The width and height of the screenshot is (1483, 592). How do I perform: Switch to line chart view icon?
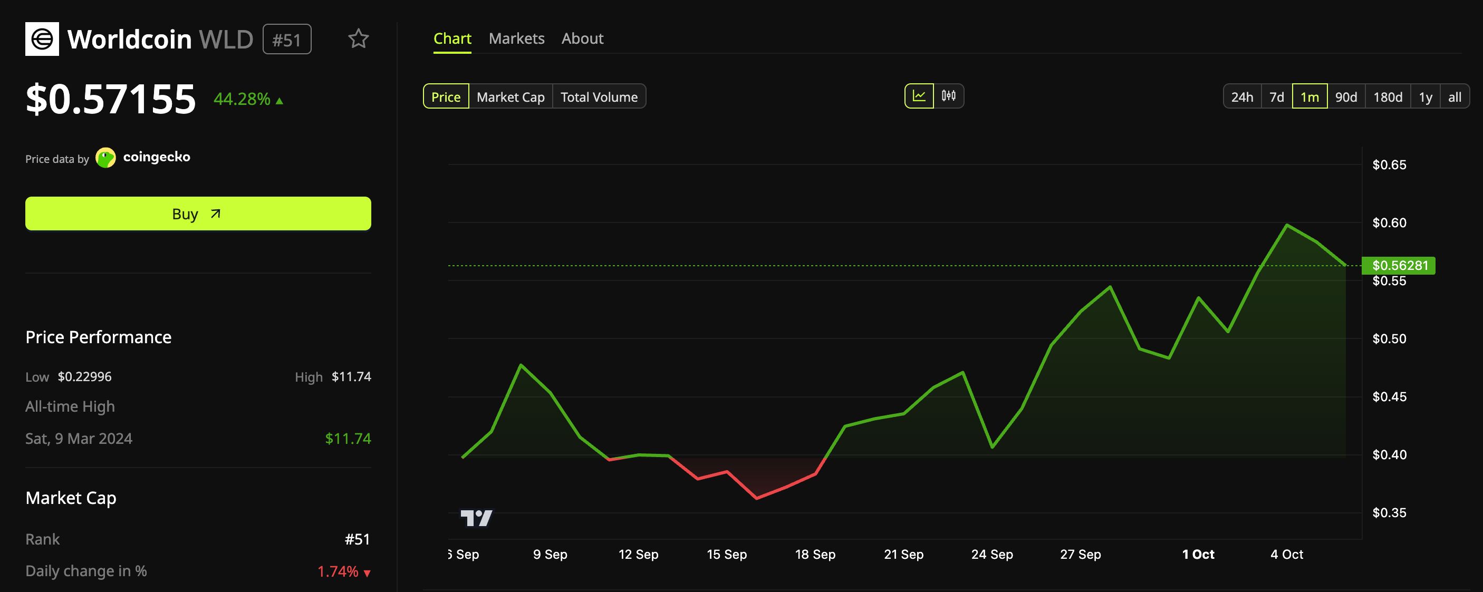pyautogui.click(x=919, y=96)
